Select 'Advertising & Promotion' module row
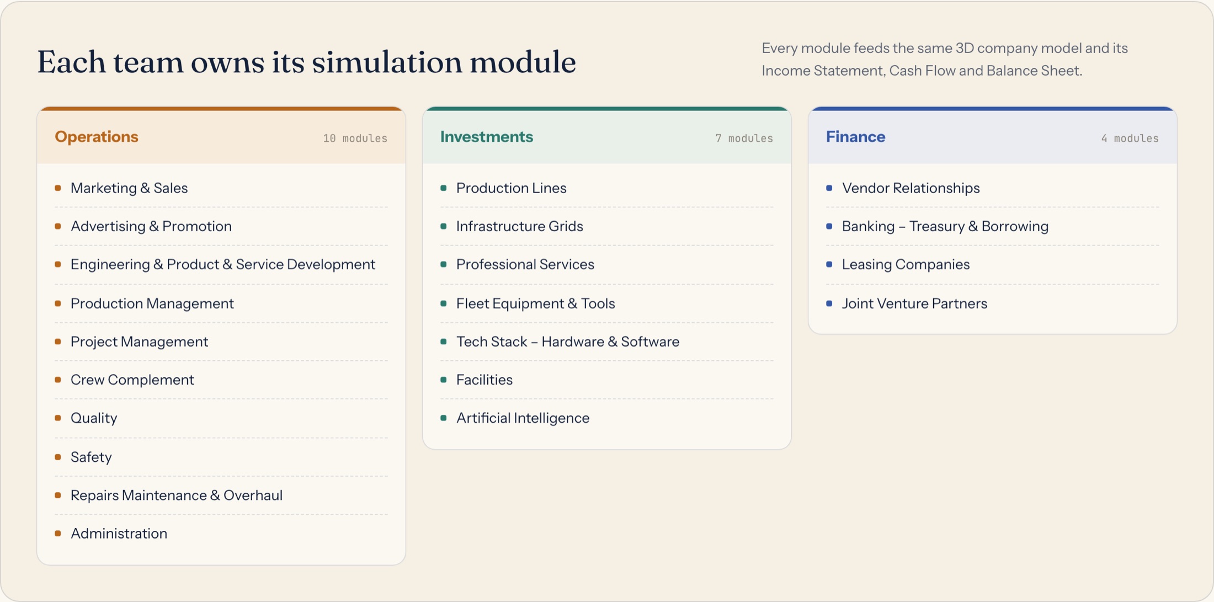 tap(221, 226)
